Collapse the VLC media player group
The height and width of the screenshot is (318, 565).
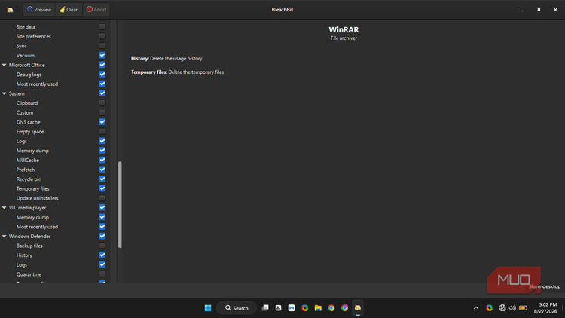tap(5, 208)
